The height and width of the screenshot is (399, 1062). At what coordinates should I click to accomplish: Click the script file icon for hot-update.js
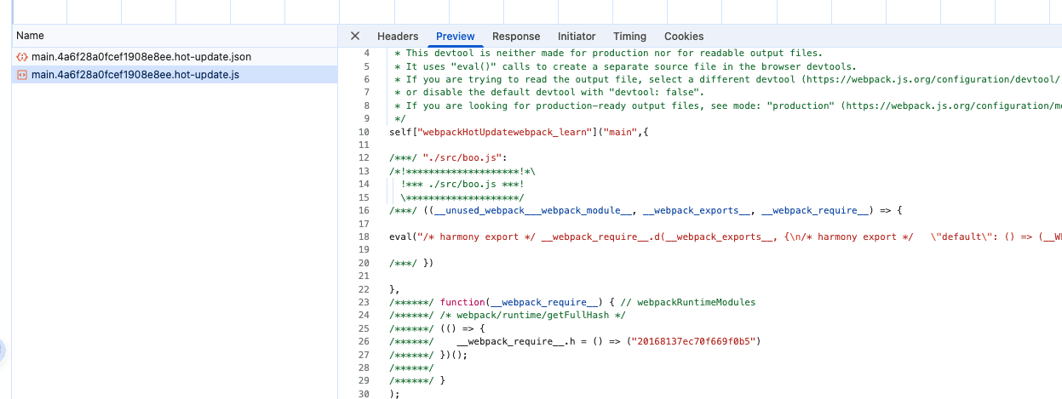coord(22,75)
